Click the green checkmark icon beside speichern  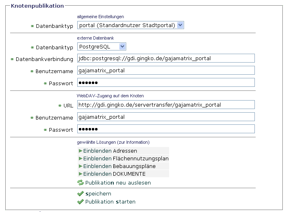tap(80, 194)
